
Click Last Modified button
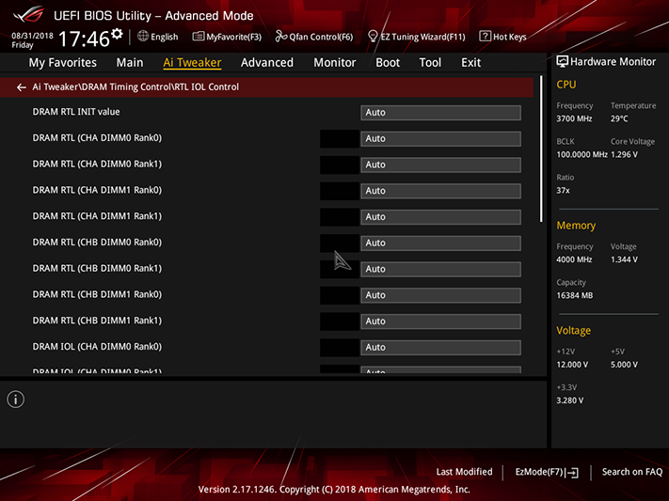click(464, 472)
